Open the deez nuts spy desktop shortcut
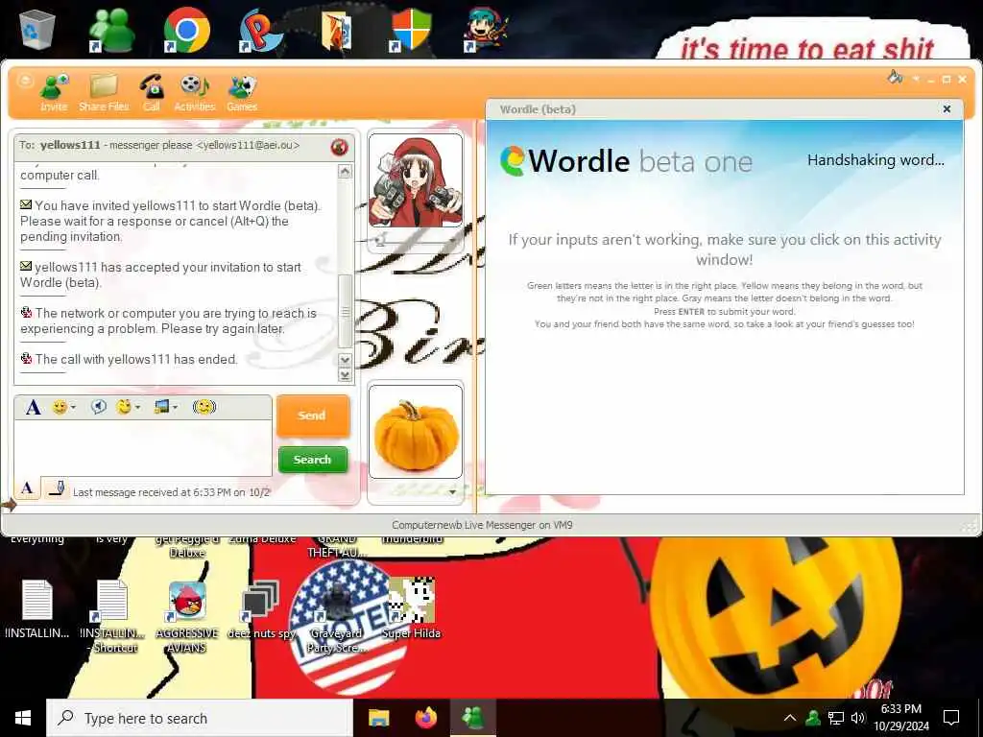Image resolution: width=983 pixels, height=737 pixels. pos(261,609)
